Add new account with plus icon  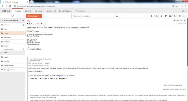point(23,21)
